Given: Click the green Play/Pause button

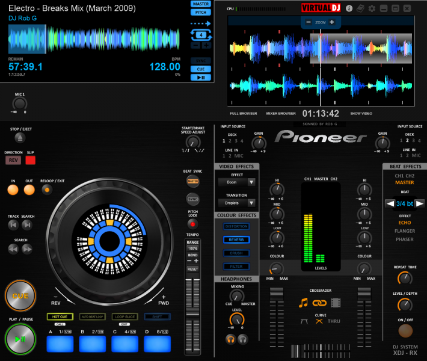Looking at the screenshot, I should [x=20, y=339].
